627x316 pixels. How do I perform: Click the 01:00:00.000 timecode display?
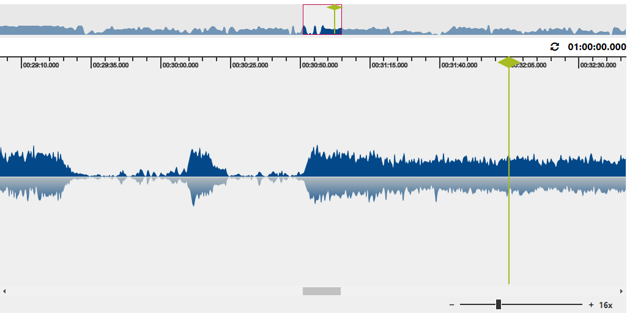[x=596, y=46]
